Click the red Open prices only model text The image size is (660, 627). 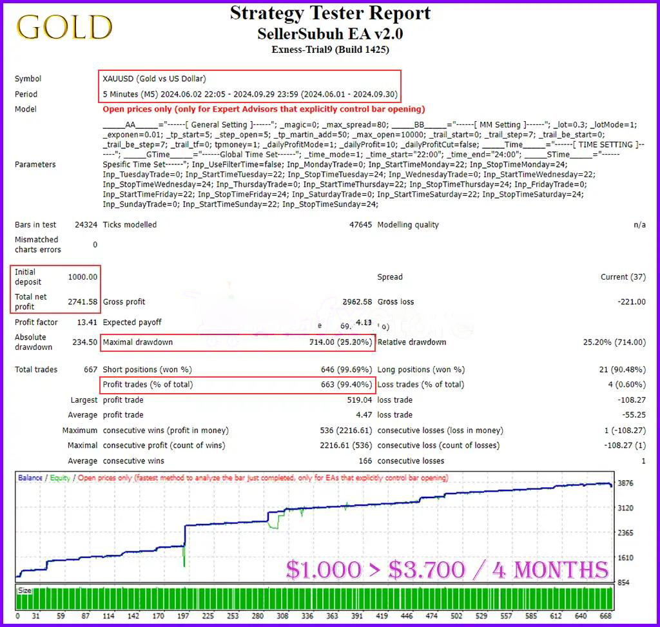264,110
